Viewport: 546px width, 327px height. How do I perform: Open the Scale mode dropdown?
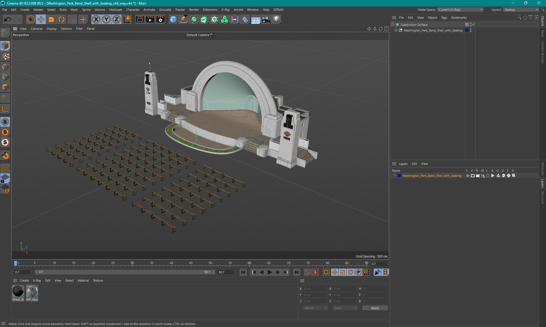[x=345, y=308]
